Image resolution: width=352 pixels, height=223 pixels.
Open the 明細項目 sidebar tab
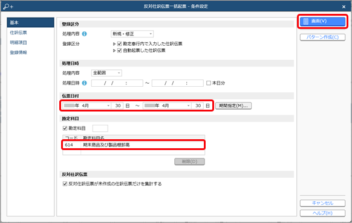pyautogui.click(x=18, y=43)
